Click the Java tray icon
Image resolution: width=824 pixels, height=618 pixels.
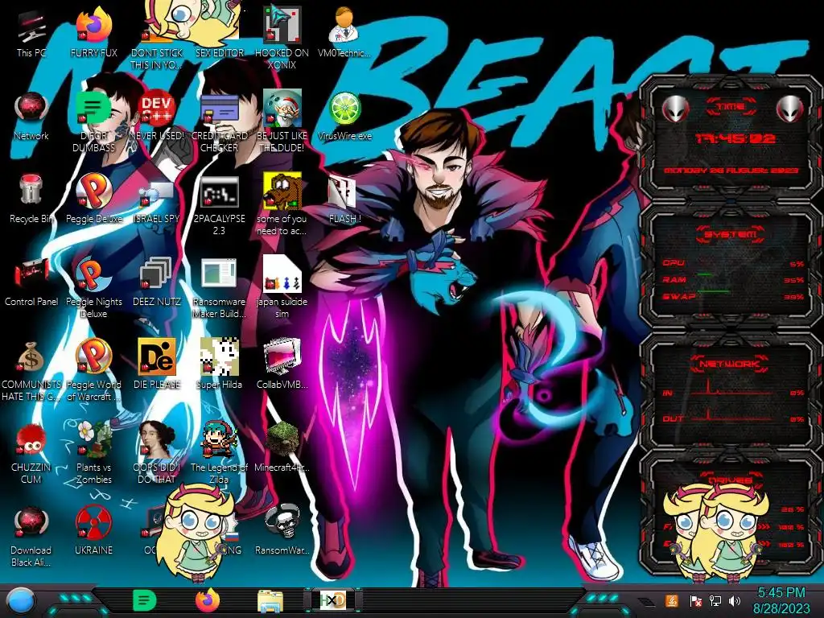(672, 601)
